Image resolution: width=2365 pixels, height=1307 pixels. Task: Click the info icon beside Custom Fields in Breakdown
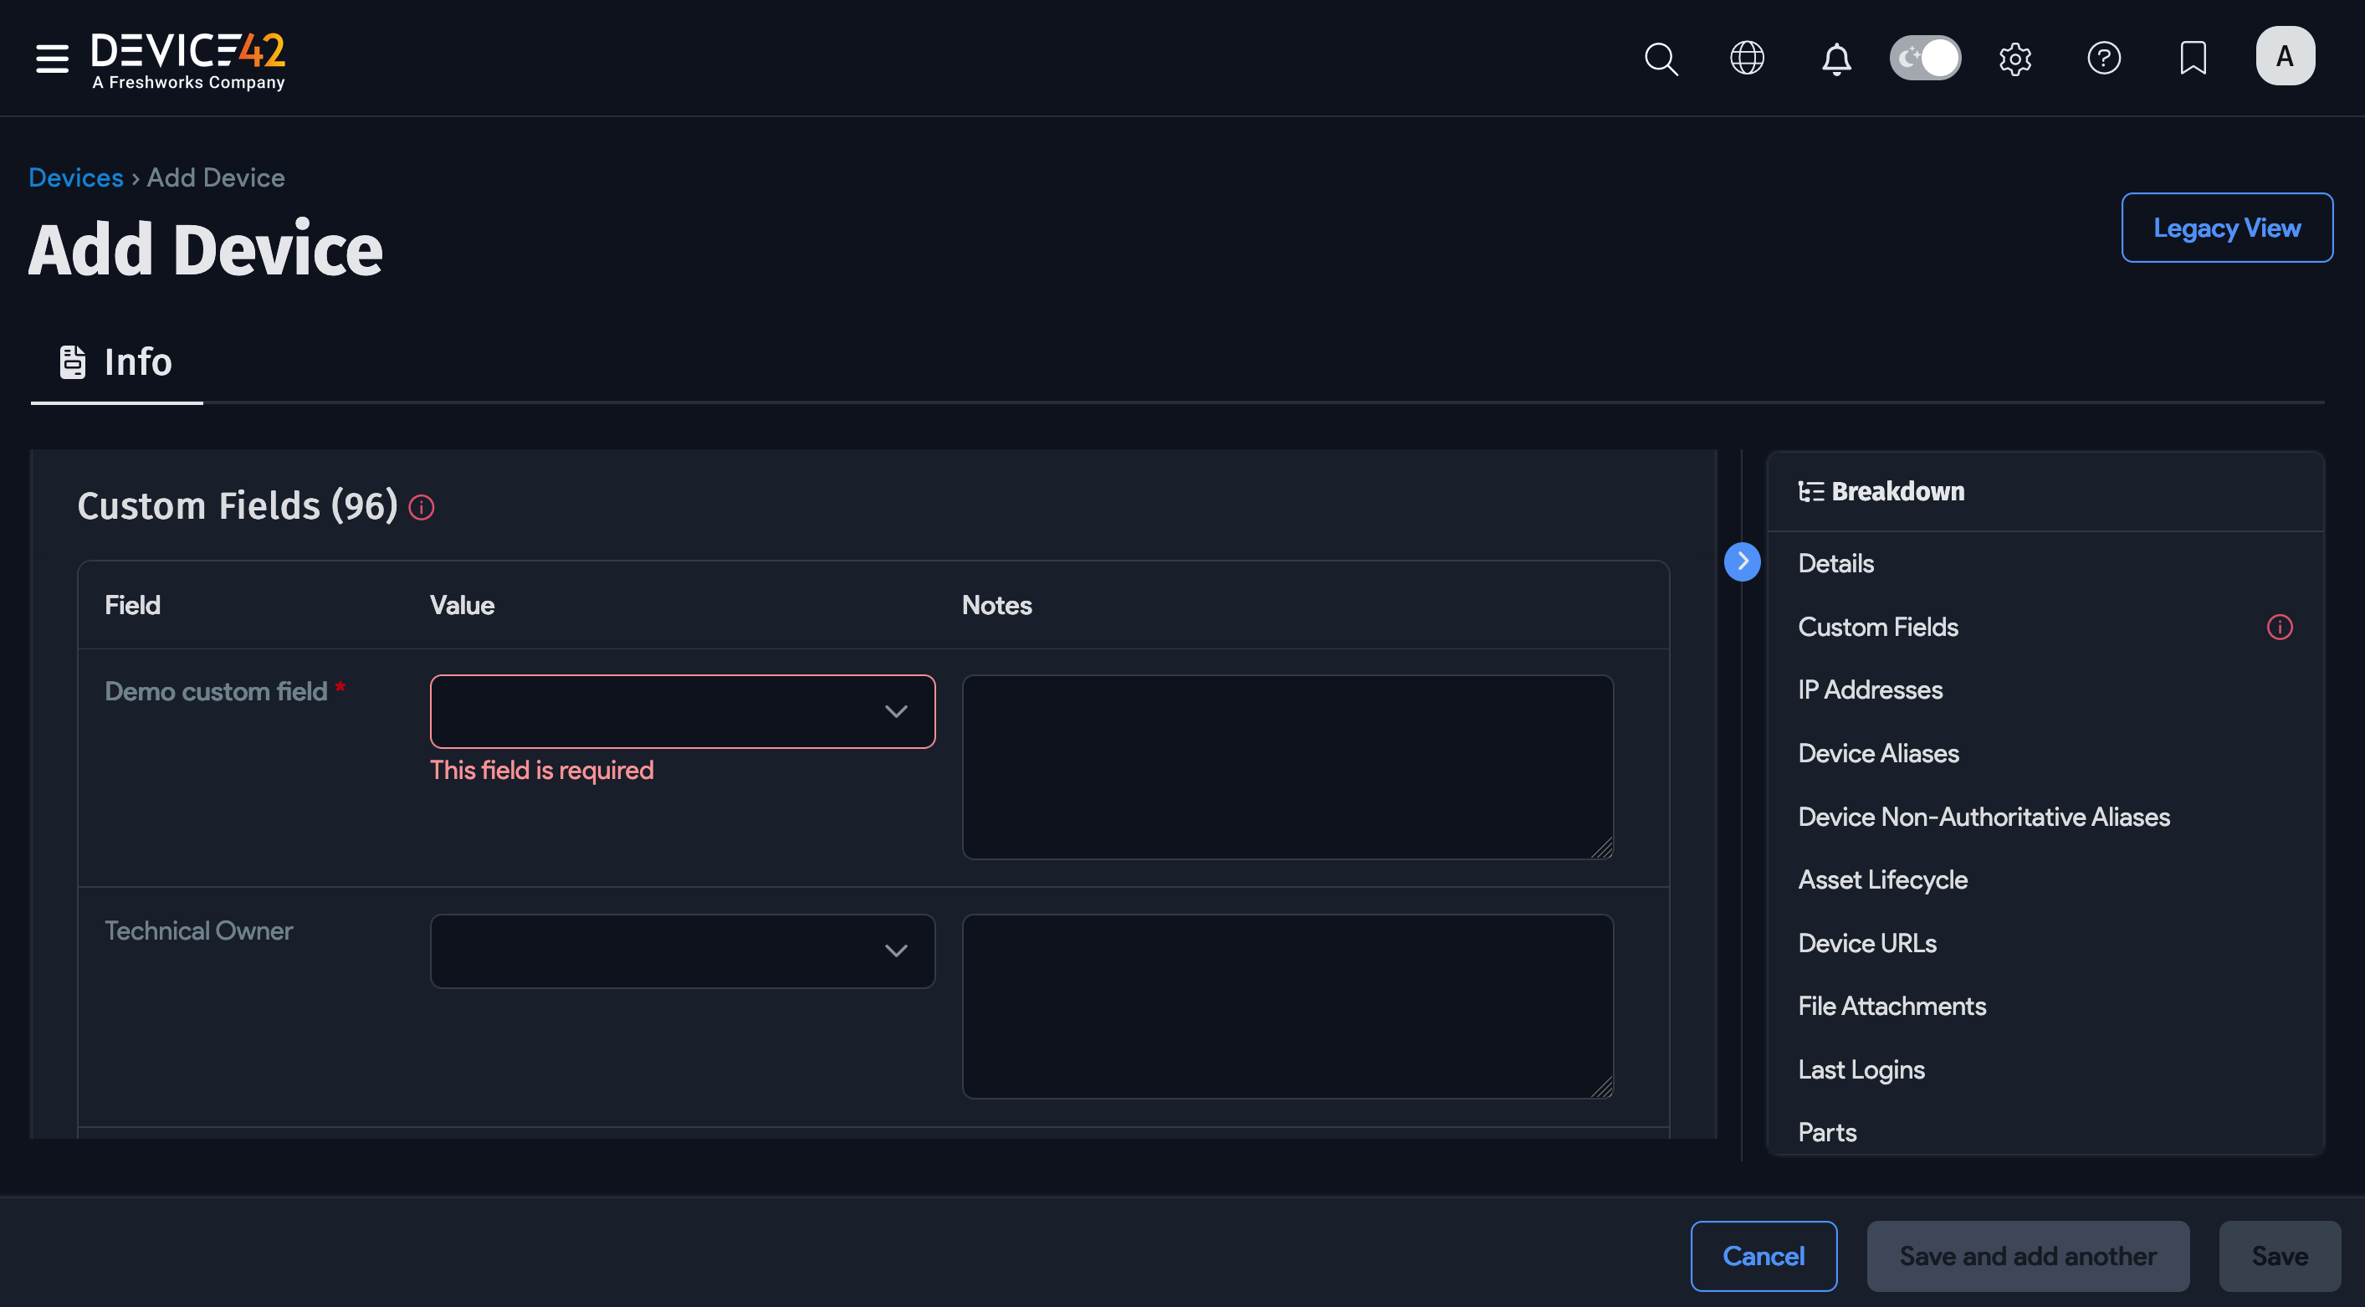2281,627
